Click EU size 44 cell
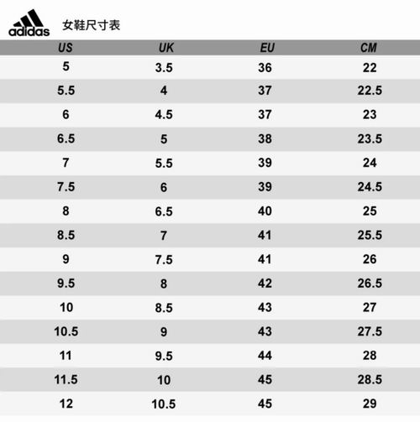The width and height of the screenshot is (420, 422). pyautogui.click(x=265, y=356)
